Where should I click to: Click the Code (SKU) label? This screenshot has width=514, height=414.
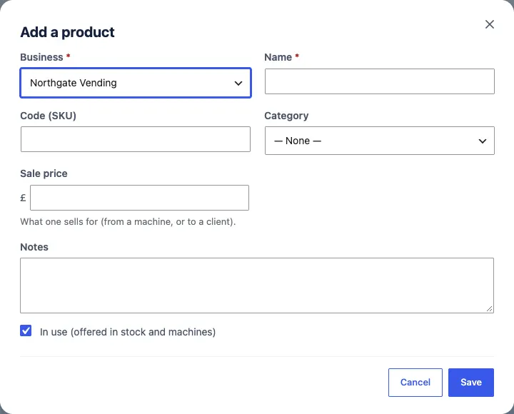(x=49, y=116)
